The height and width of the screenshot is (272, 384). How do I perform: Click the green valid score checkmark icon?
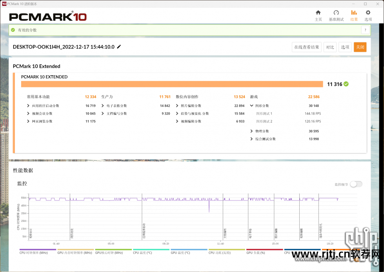coord(13,30)
